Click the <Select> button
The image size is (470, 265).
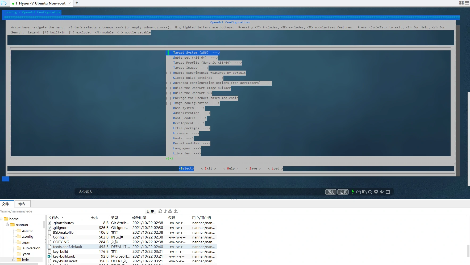(186, 168)
